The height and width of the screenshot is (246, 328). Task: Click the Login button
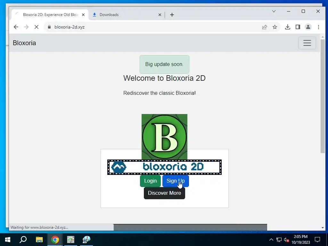[x=151, y=181]
